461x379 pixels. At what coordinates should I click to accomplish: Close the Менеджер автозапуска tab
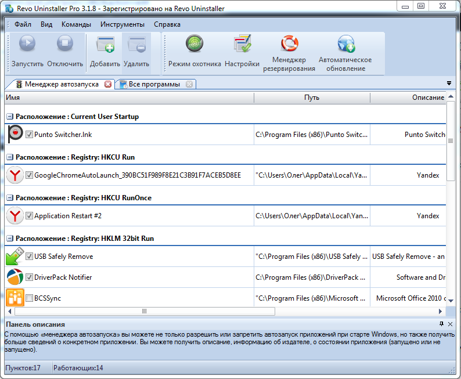point(108,84)
